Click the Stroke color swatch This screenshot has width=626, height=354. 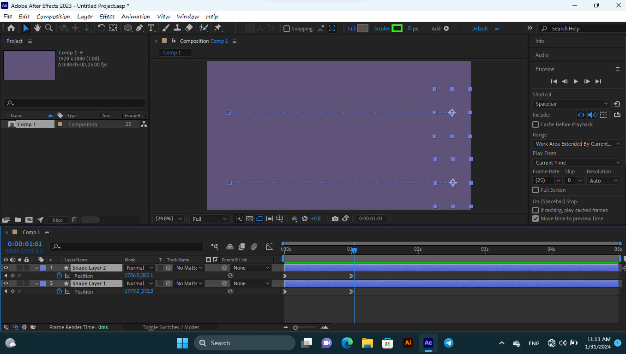tap(397, 29)
